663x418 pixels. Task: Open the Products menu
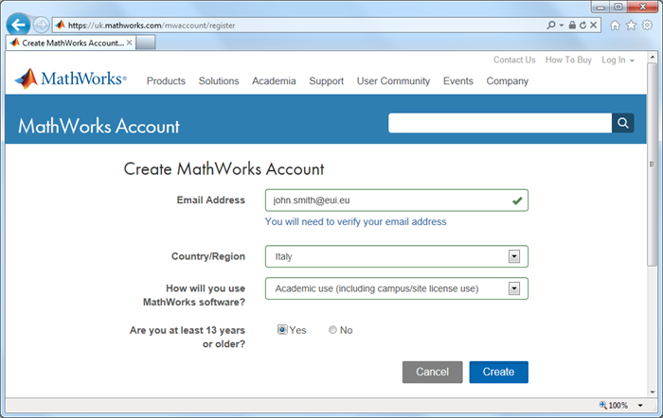click(x=166, y=81)
